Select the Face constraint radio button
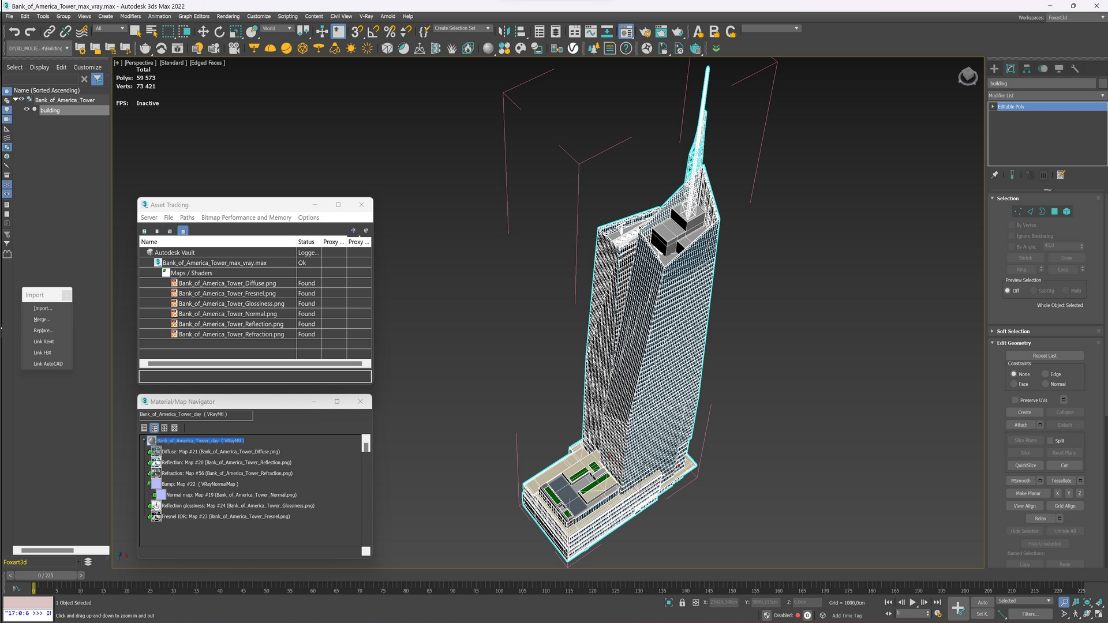The height and width of the screenshot is (623, 1108). 1013,384
